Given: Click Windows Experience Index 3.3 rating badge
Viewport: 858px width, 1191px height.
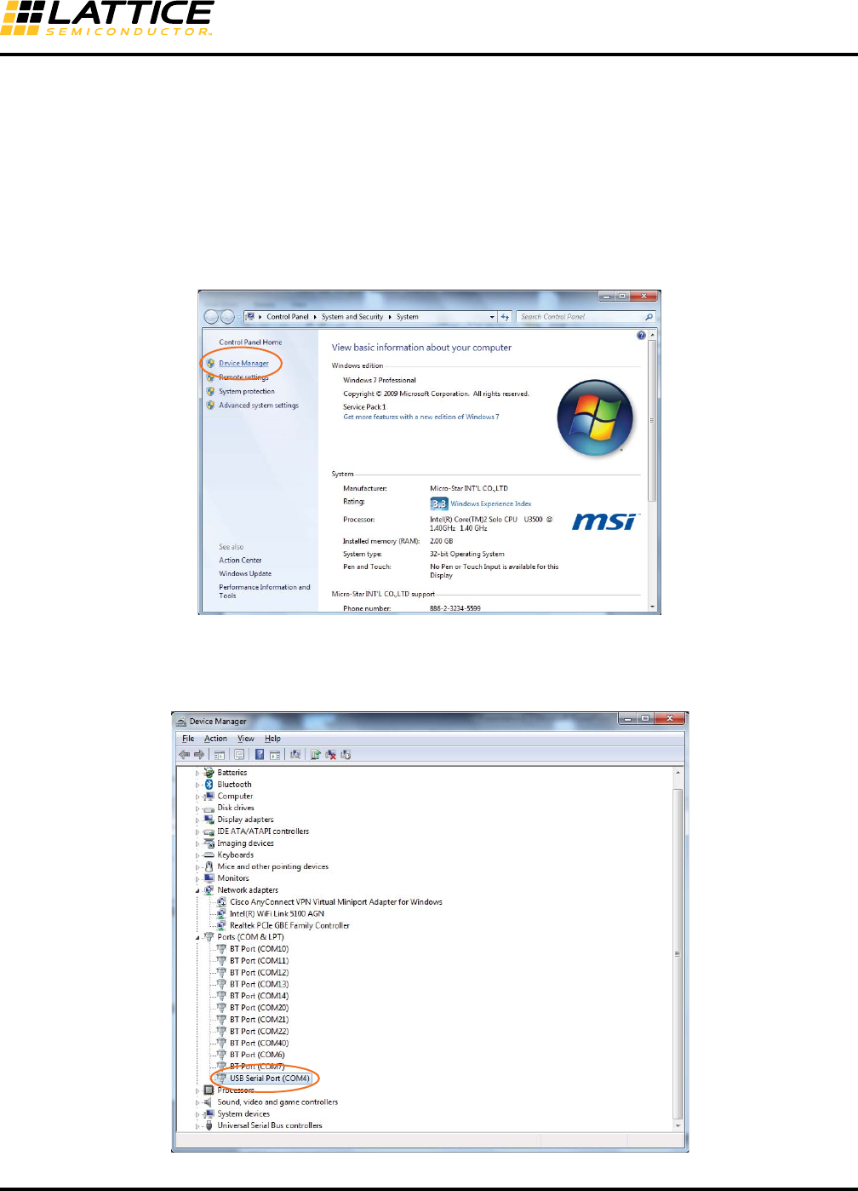Looking at the screenshot, I should pos(439,504).
